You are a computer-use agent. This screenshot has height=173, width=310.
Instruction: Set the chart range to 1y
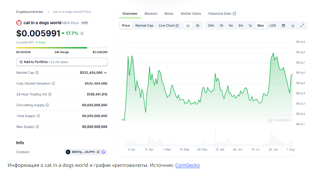250,25
